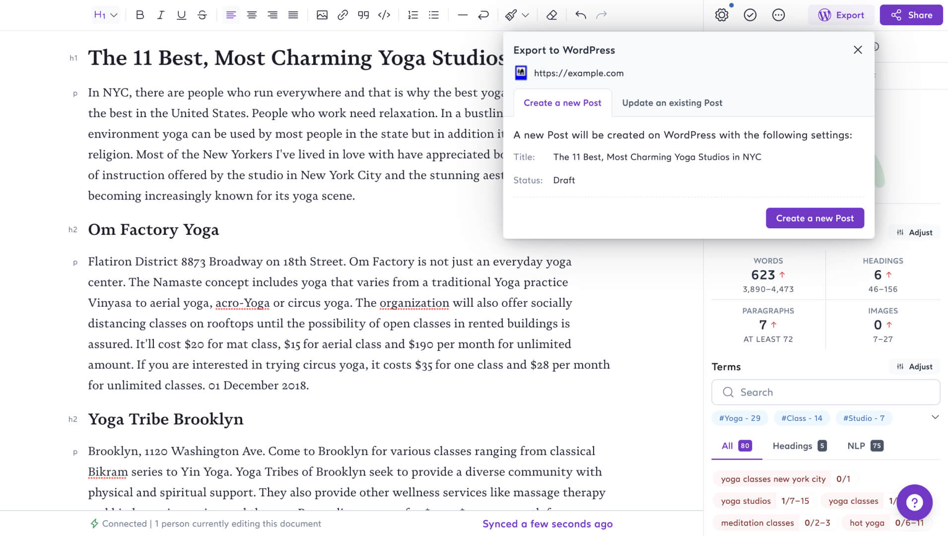
Task: Open the Adjust controls for word counts
Action: pyautogui.click(x=915, y=232)
